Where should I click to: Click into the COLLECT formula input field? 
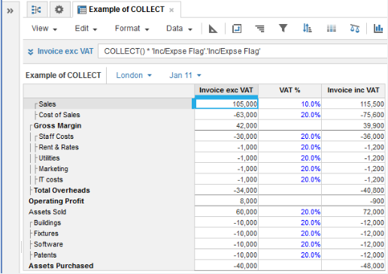click(243, 51)
